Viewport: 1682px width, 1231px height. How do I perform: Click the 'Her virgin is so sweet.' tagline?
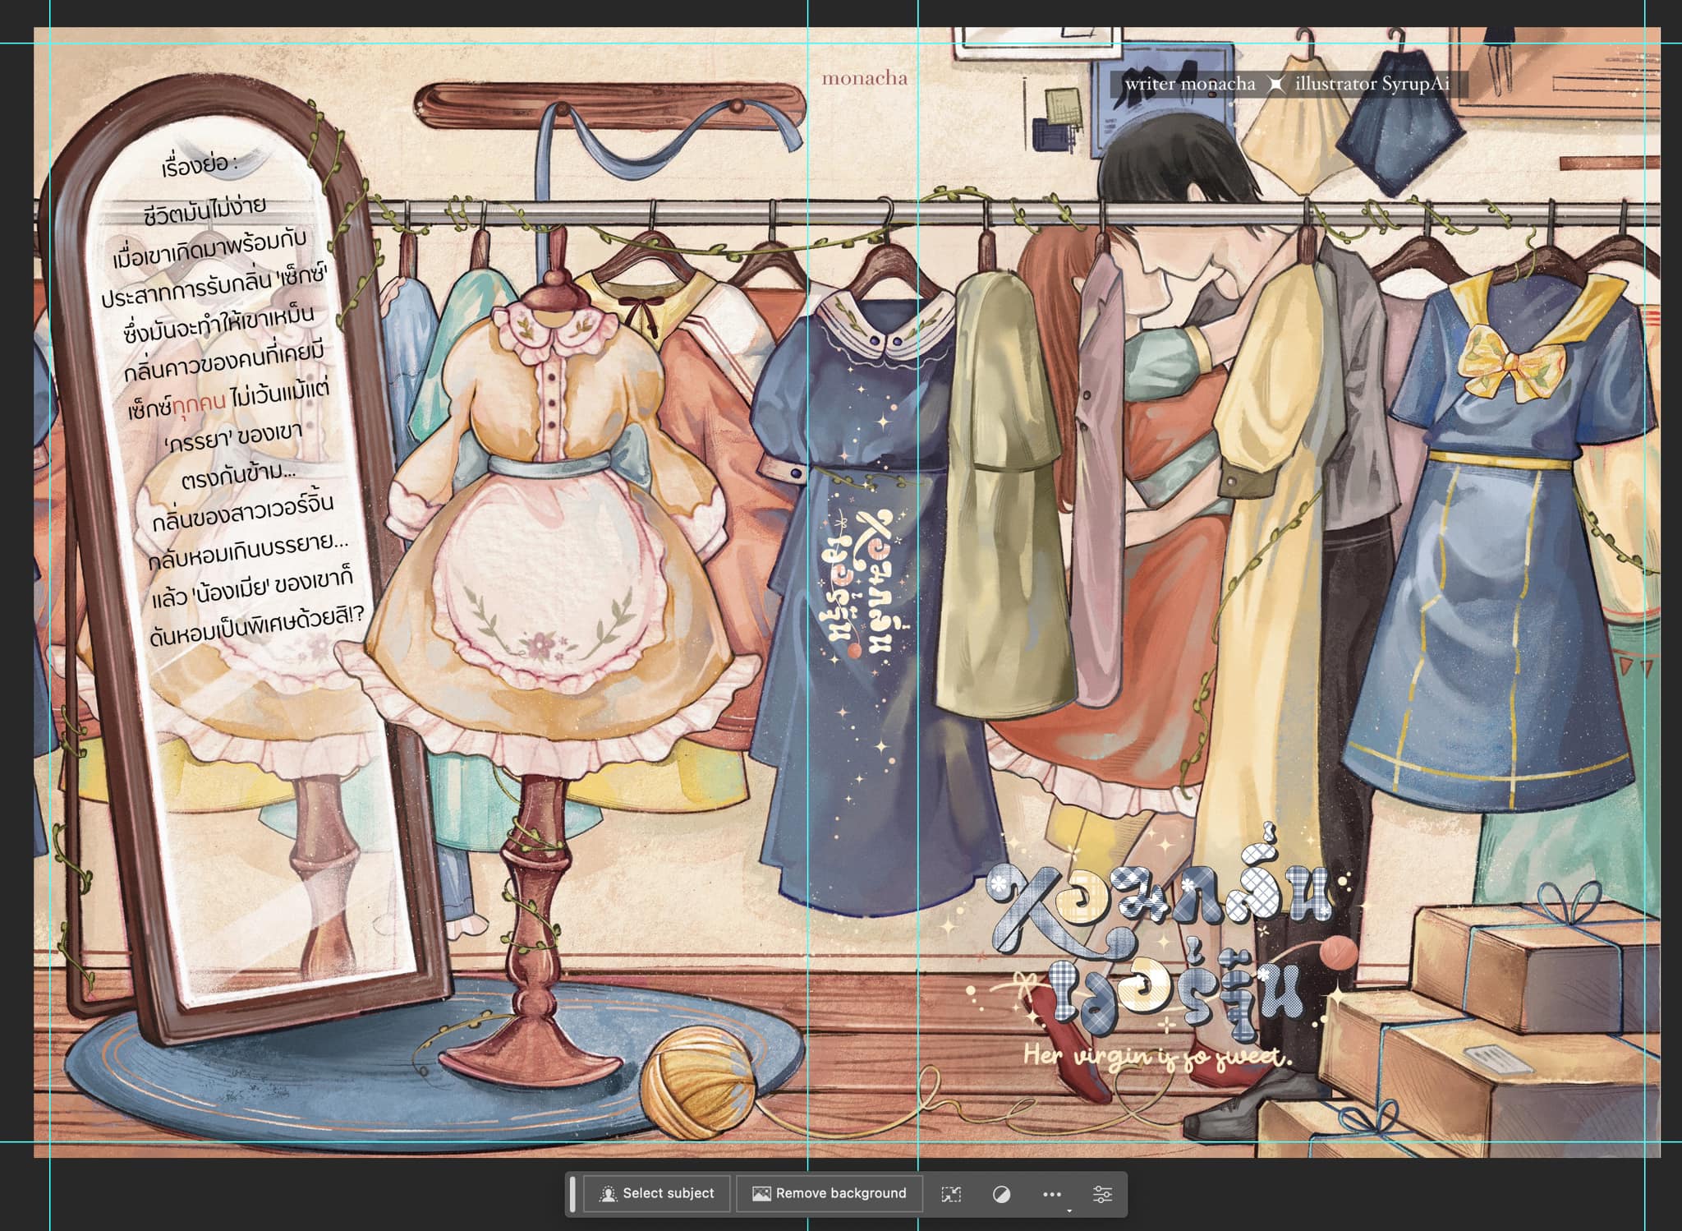coord(1157,1056)
